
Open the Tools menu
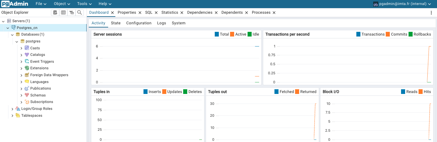pyautogui.click(x=84, y=4)
